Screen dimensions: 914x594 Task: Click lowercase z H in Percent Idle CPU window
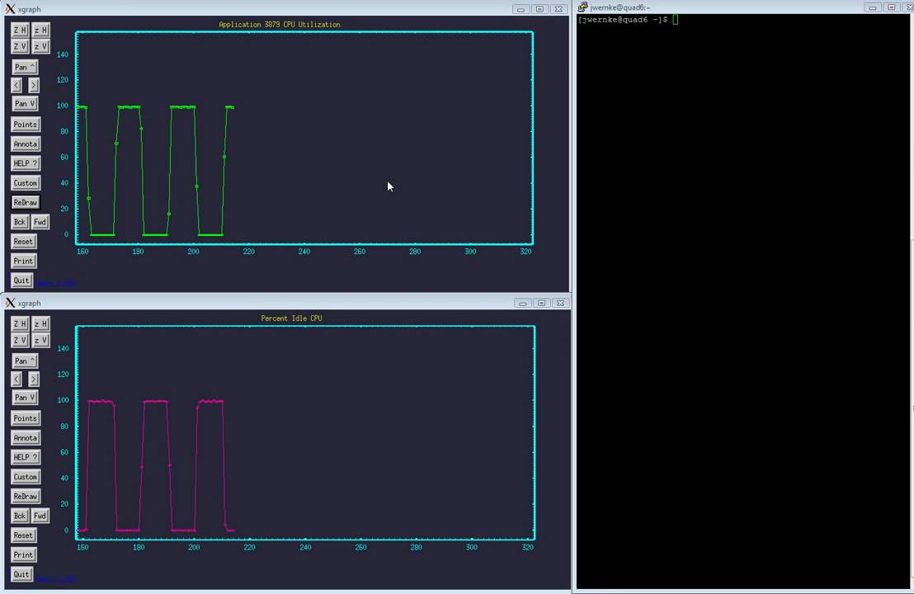pos(40,323)
